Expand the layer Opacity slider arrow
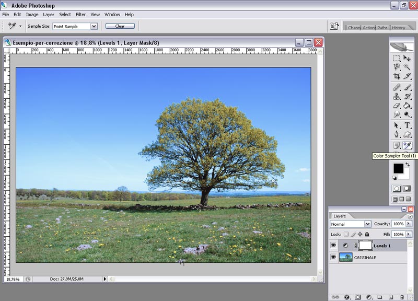 (409, 224)
